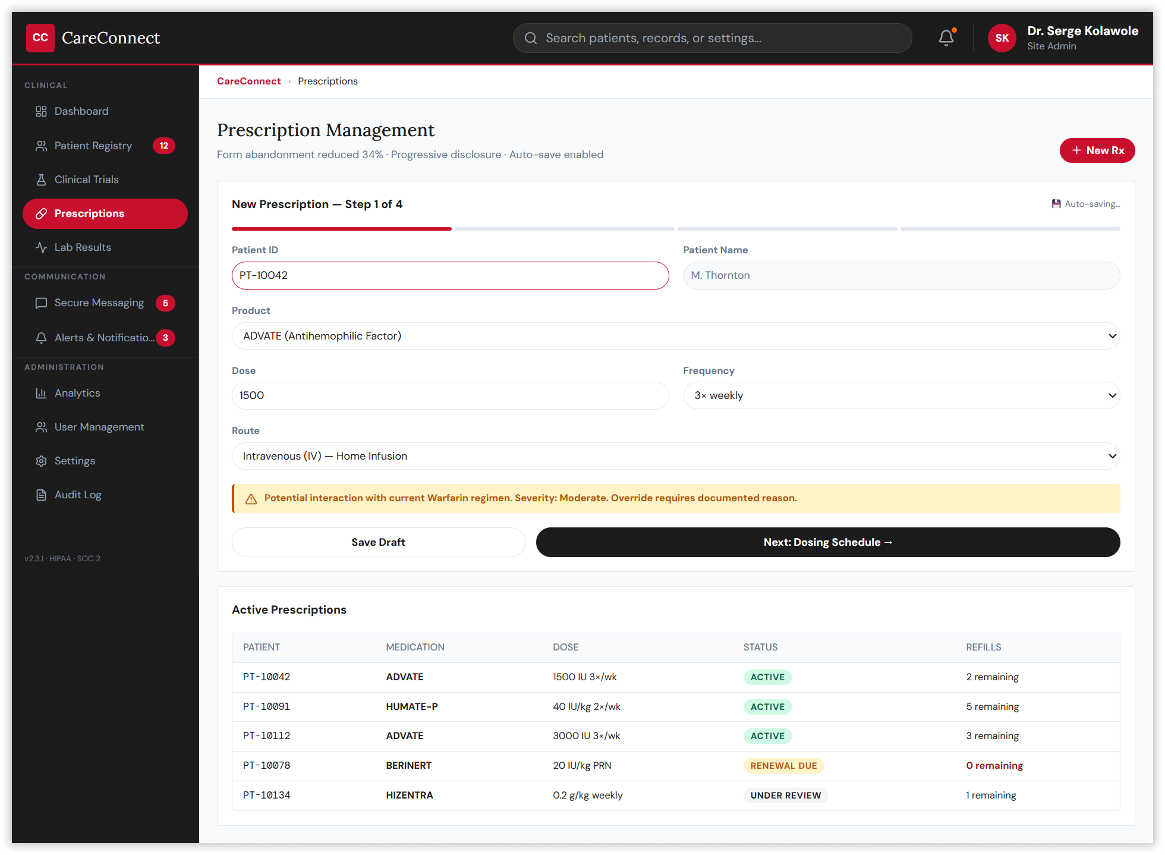Click the Audit Log document icon
1165x855 pixels.
tap(41, 495)
